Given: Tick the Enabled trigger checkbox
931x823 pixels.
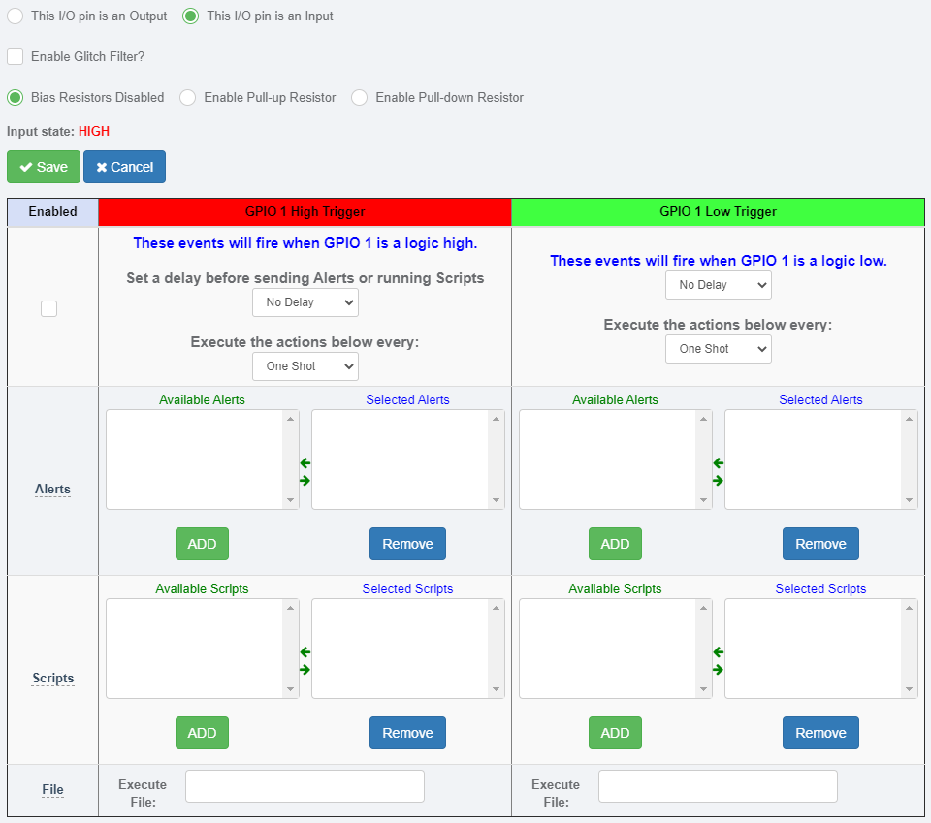Looking at the screenshot, I should tap(49, 308).
